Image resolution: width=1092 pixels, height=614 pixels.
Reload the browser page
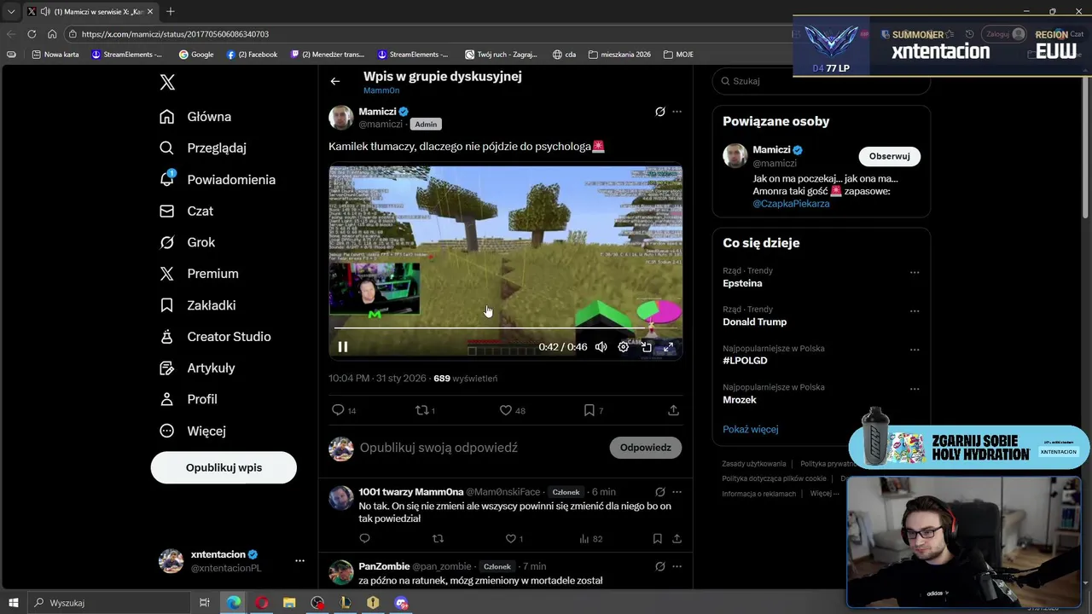[32, 34]
